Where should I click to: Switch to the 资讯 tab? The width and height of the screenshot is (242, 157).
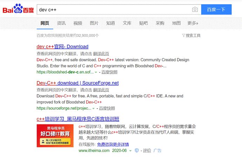click(61, 23)
